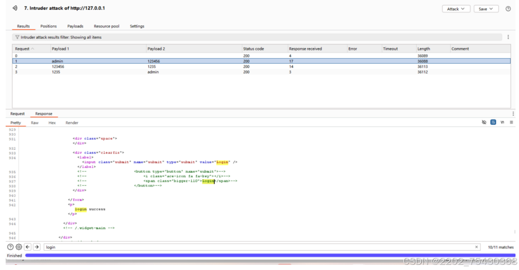Switch to the Positions tab
The width and height of the screenshot is (519, 270).
click(x=48, y=26)
